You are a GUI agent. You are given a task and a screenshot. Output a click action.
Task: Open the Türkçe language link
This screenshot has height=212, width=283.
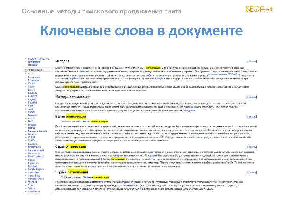[31, 188]
